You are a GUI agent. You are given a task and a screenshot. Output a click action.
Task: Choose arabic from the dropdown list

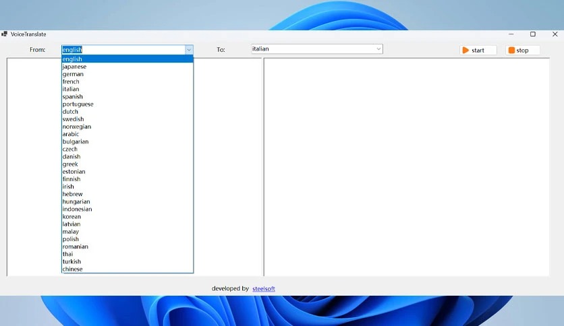(x=128, y=134)
